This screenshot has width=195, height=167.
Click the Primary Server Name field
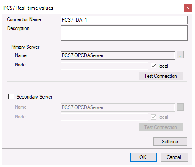click(118, 55)
